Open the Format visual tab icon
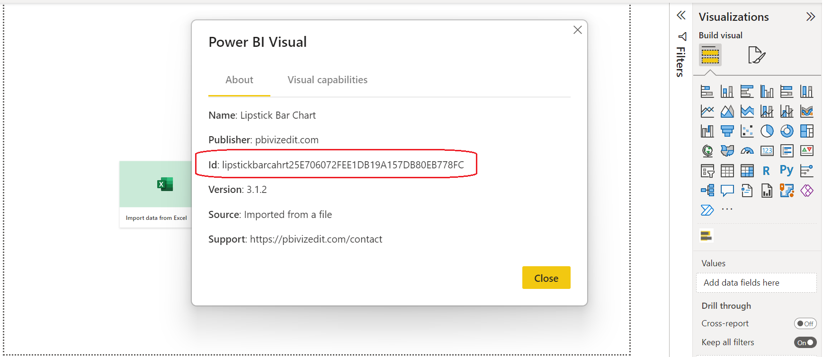The image size is (823, 357). (756, 55)
